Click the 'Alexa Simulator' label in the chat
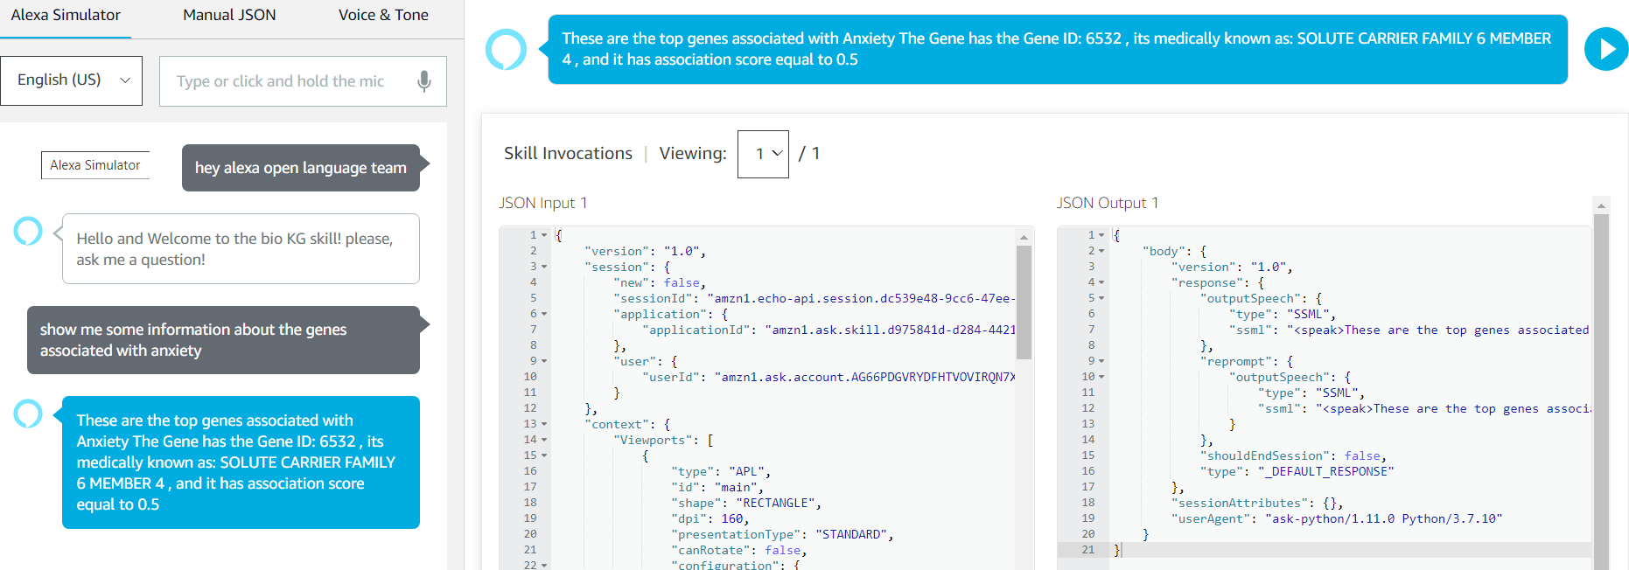1629x570 pixels. point(95,165)
